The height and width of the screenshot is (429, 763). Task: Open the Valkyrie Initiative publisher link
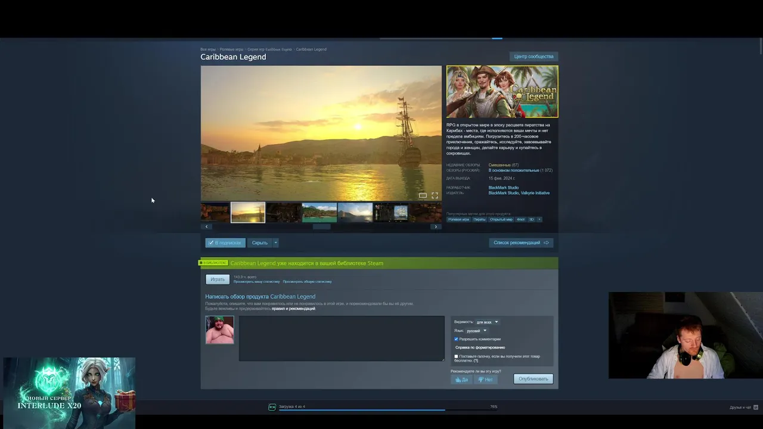tap(536, 193)
